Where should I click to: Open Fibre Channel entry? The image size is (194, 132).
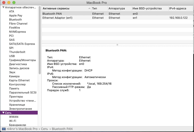pyautogui.click(x=18, y=24)
